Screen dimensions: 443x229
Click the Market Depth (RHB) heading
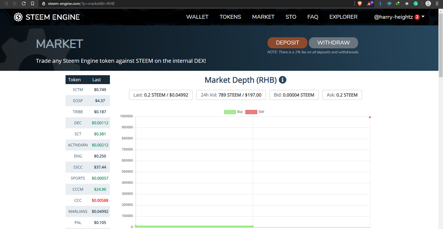[241, 80]
